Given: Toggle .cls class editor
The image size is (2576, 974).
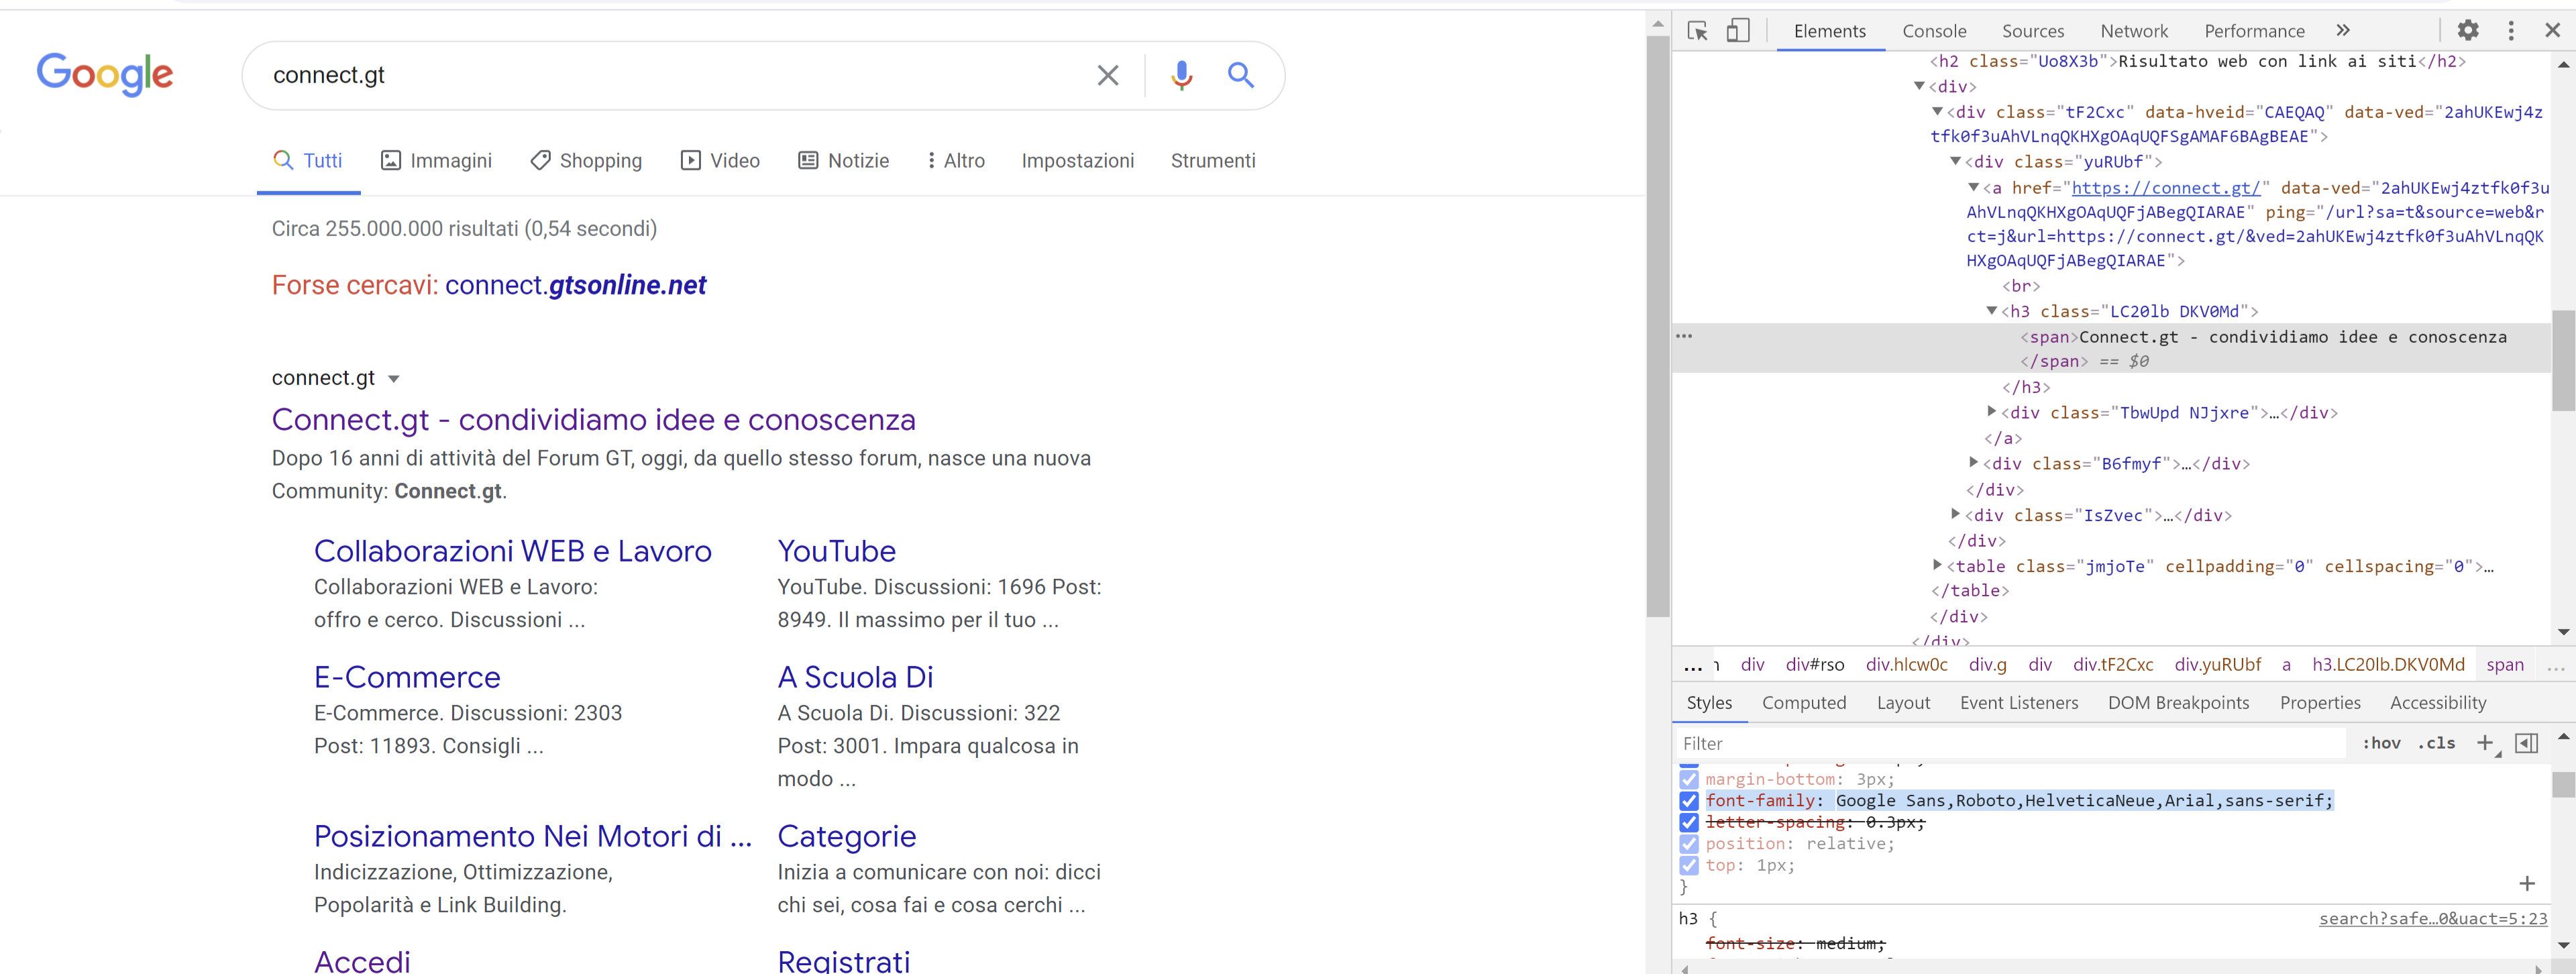Looking at the screenshot, I should [2436, 743].
